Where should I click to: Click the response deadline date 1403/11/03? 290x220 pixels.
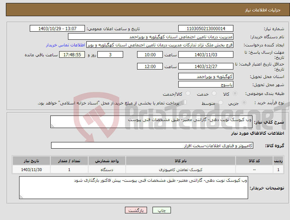click(x=206, y=54)
